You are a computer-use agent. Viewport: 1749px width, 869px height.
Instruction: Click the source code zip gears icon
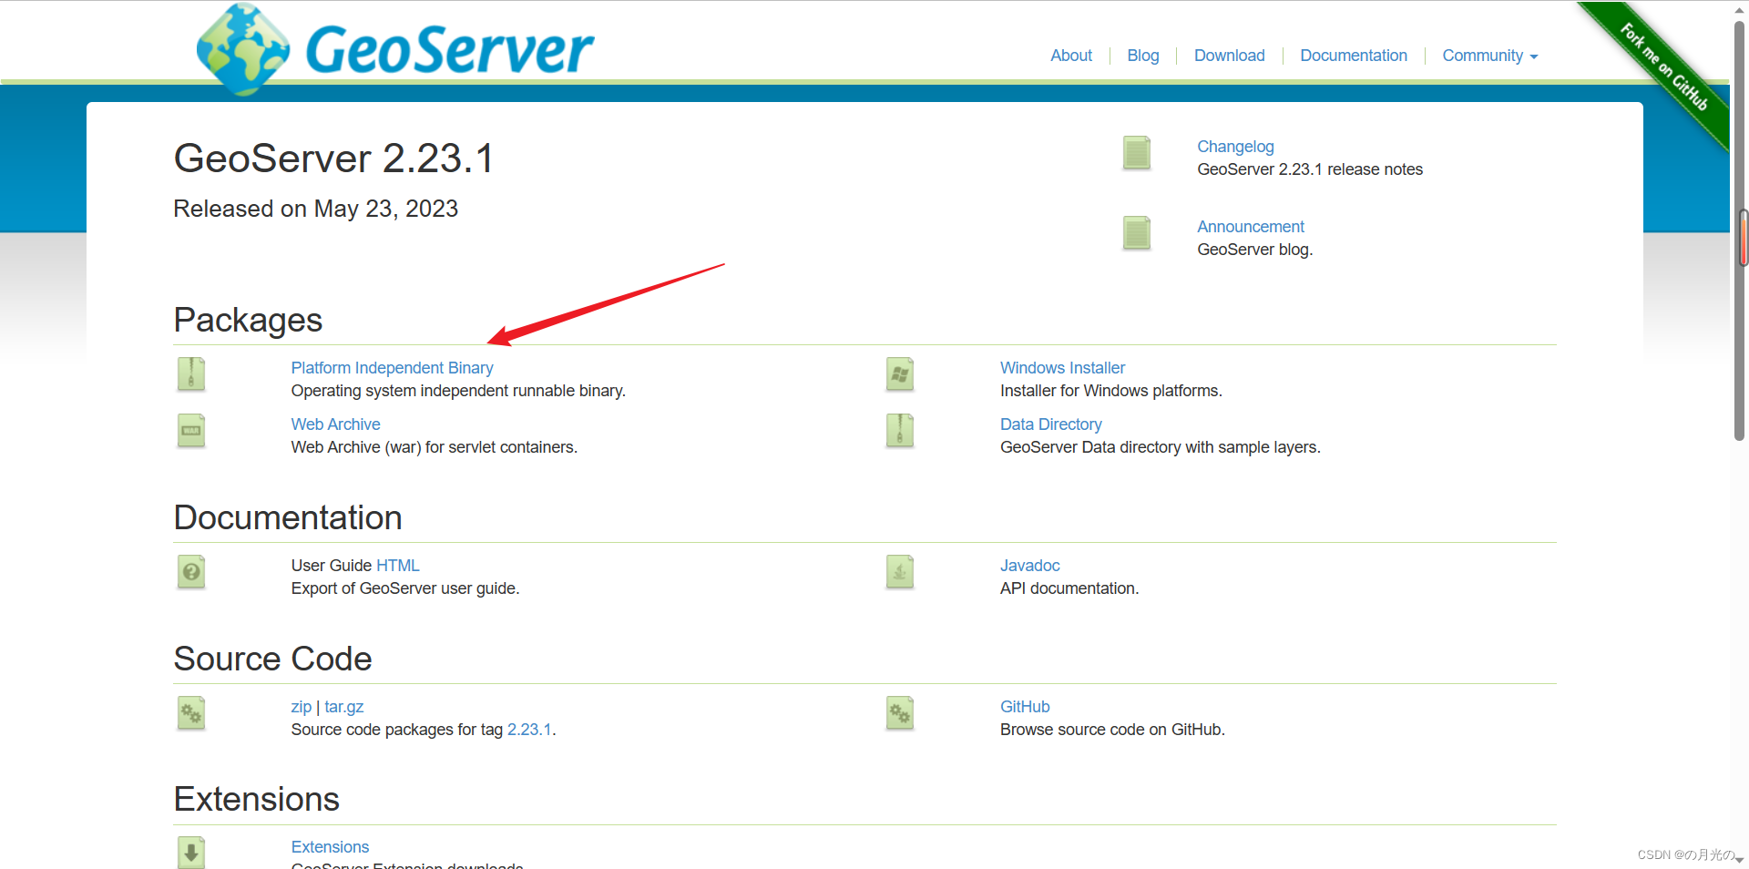(191, 713)
